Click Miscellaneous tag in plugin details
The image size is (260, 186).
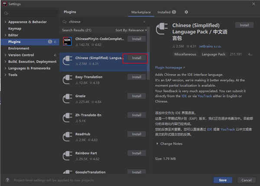click(185, 54)
